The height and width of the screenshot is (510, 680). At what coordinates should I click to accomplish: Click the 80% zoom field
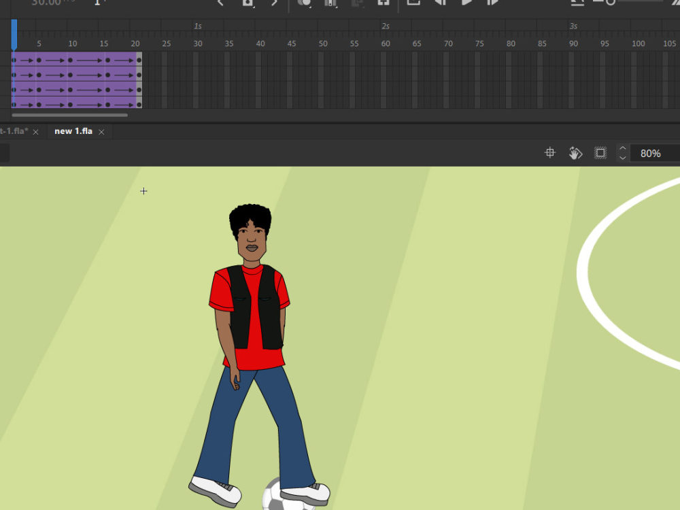(654, 153)
